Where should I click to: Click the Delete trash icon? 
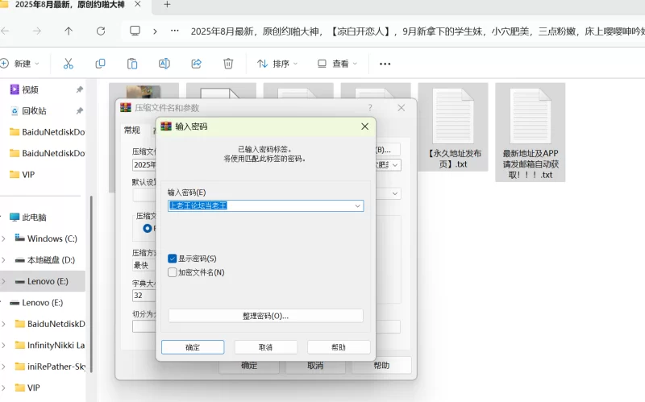tap(228, 64)
